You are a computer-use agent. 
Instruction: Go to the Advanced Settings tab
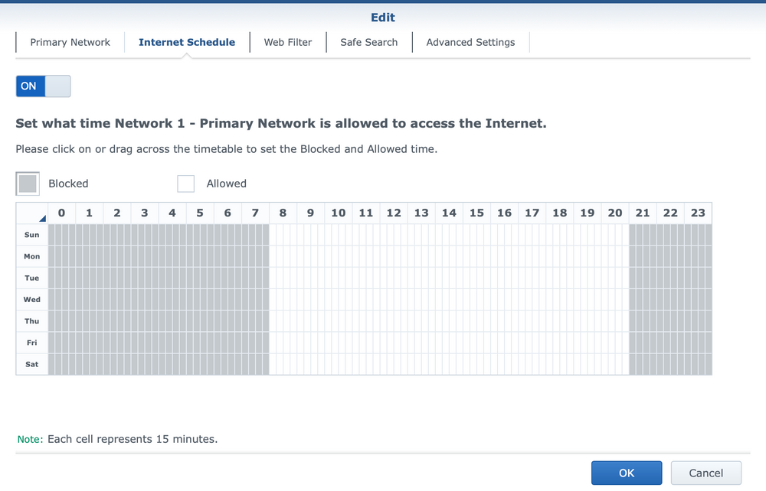click(x=470, y=42)
